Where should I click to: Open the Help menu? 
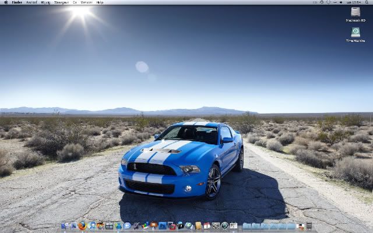tap(100, 2)
